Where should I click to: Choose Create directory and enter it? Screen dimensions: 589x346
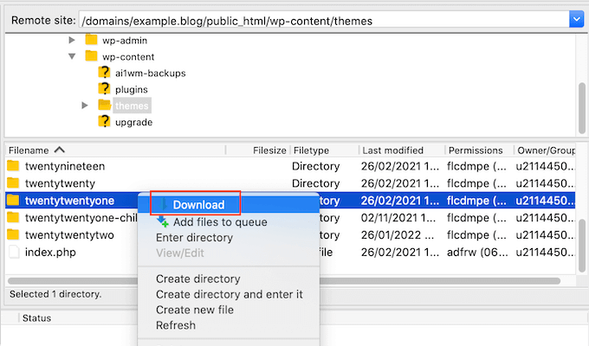pyautogui.click(x=230, y=294)
